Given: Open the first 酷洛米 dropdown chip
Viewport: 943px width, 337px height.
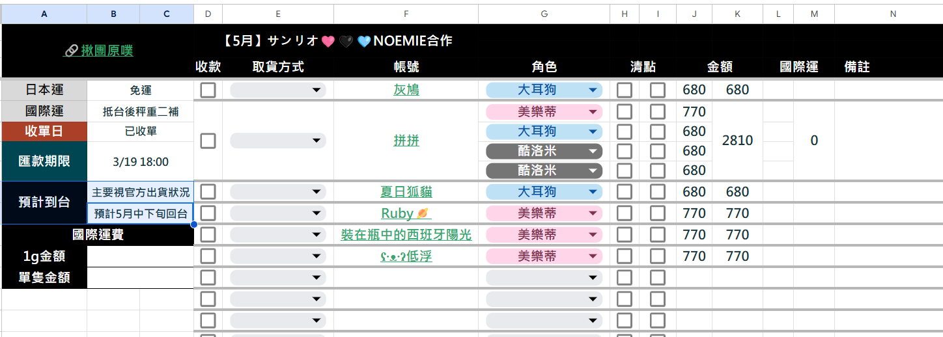Looking at the screenshot, I should tap(544, 151).
